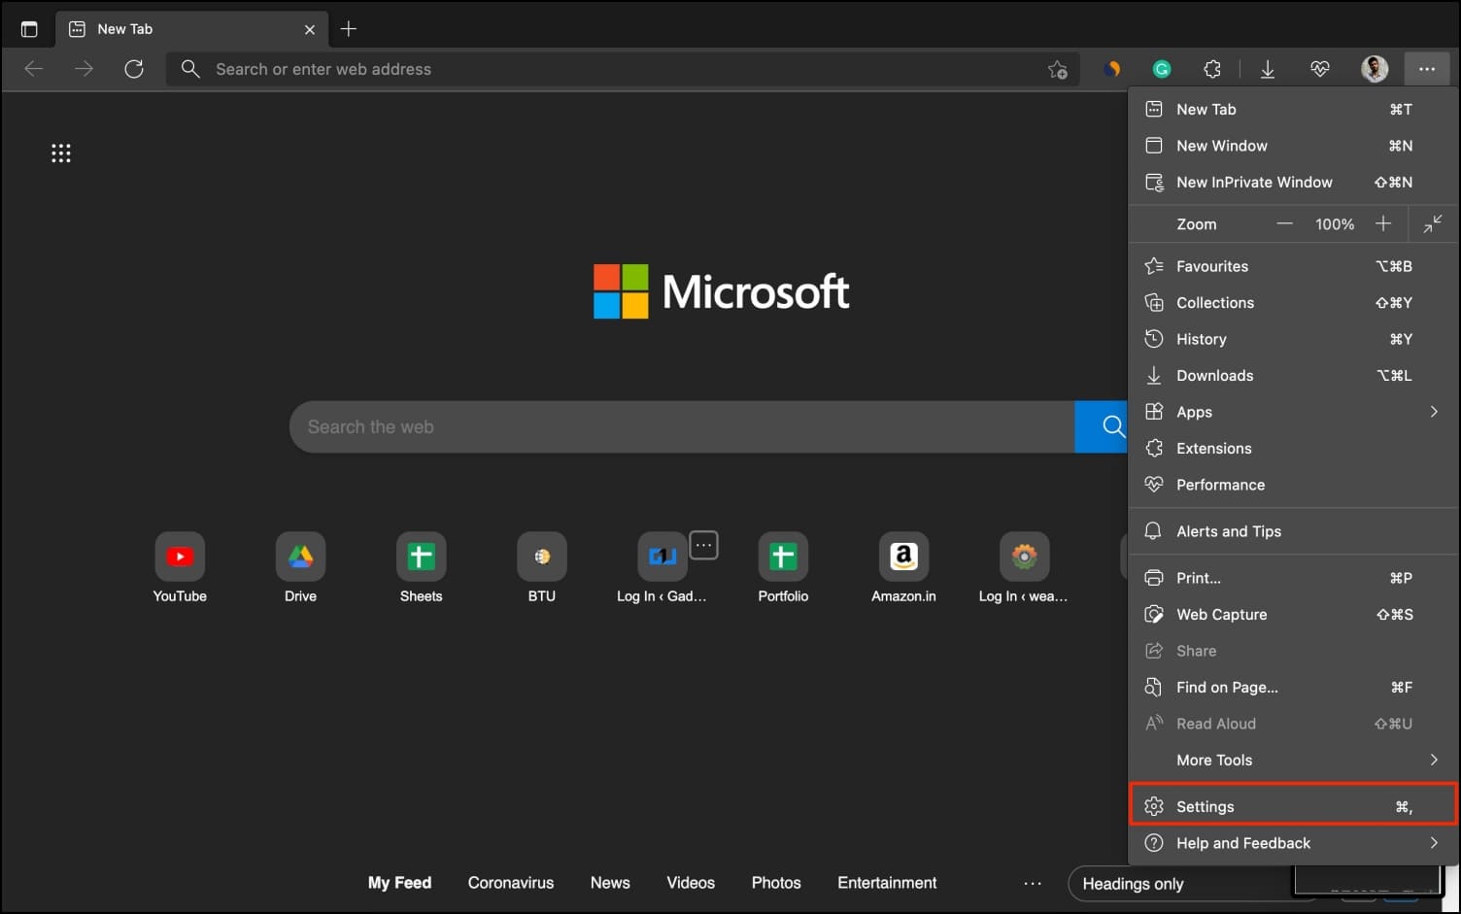Open the profile avatar menu
The image size is (1461, 914).
coord(1374,68)
